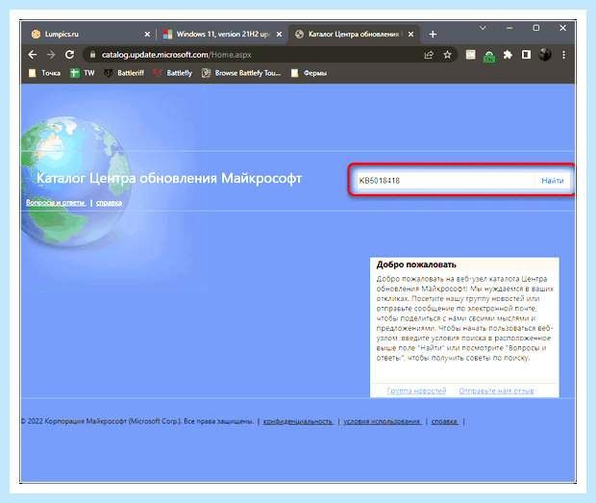Click the Добро пожаловать heading
The height and width of the screenshot is (503, 596).
416,264
